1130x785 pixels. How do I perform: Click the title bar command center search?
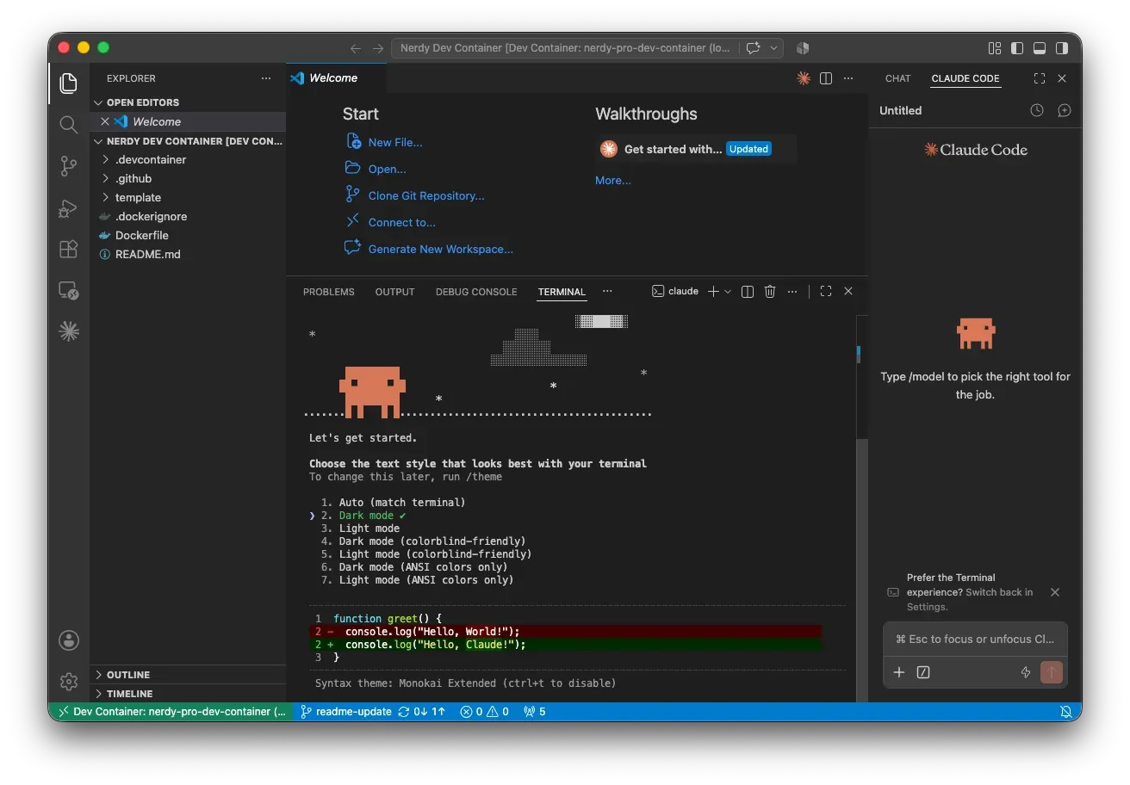[565, 48]
